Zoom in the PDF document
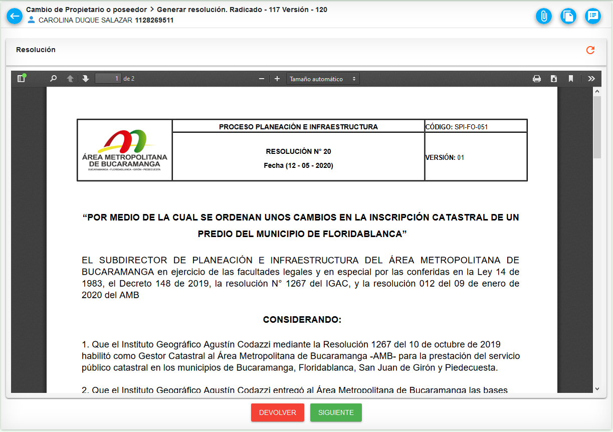613x432 pixels. (x=277, y=79)
